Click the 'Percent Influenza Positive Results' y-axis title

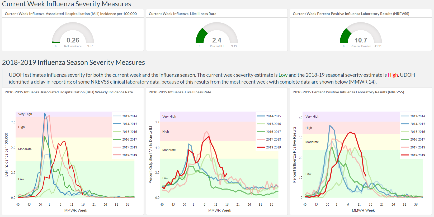tap(295, 155)
